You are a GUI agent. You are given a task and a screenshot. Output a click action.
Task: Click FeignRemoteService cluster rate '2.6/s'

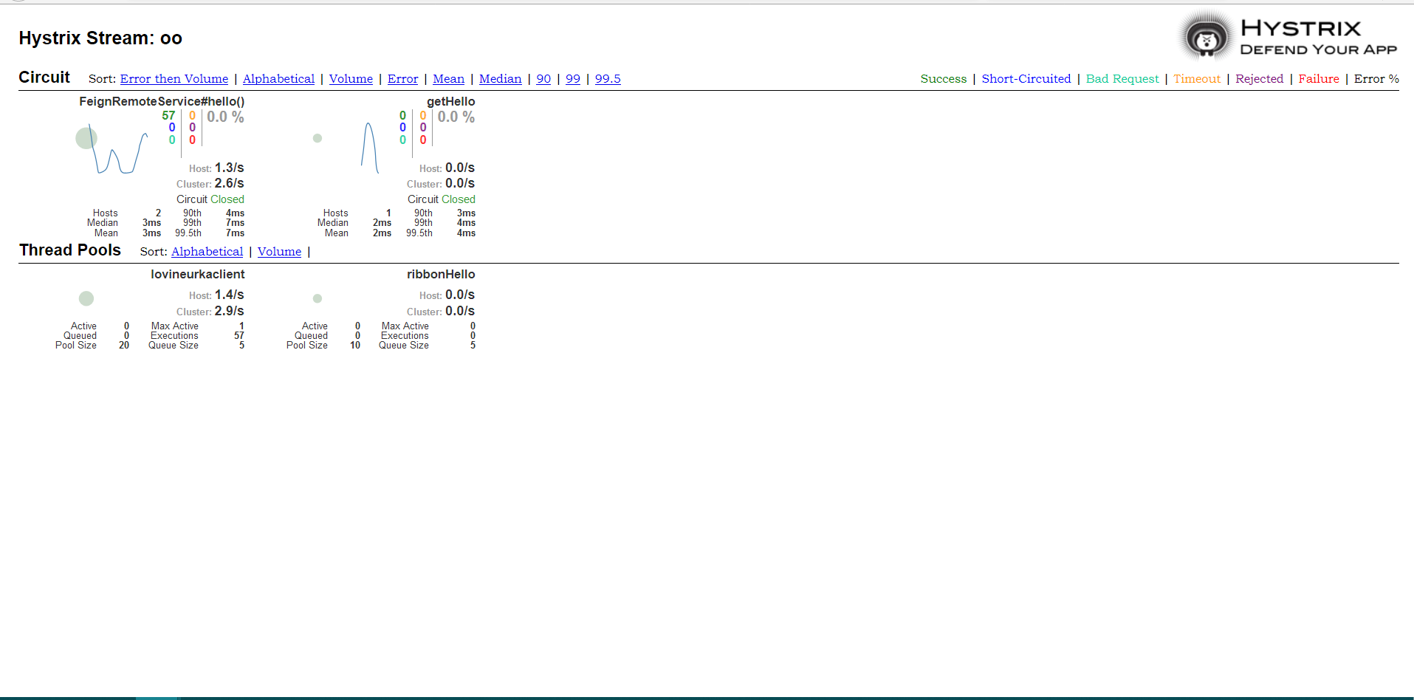coord(229,183)
